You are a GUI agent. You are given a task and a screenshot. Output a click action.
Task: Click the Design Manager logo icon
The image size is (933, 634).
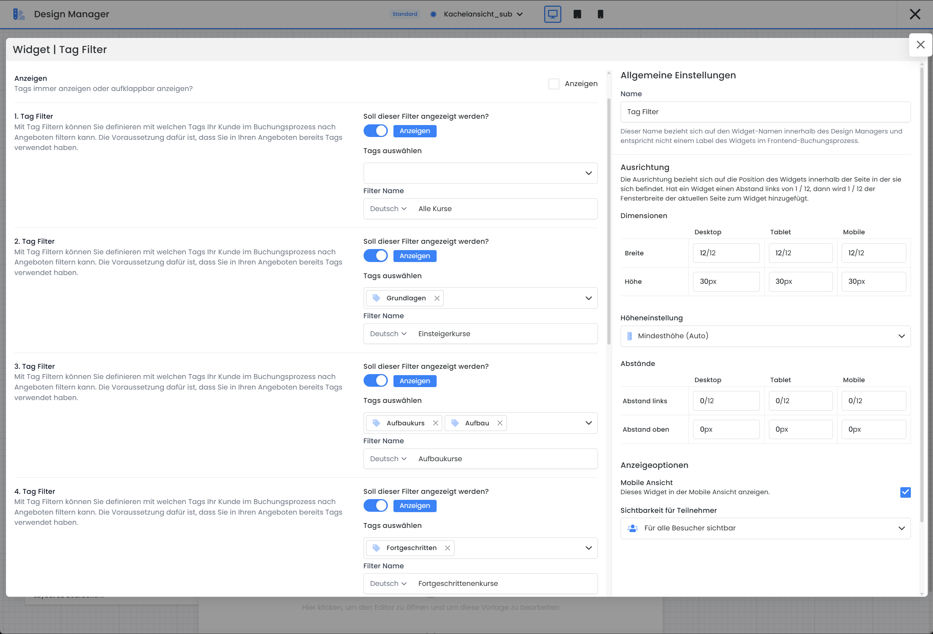19,14
